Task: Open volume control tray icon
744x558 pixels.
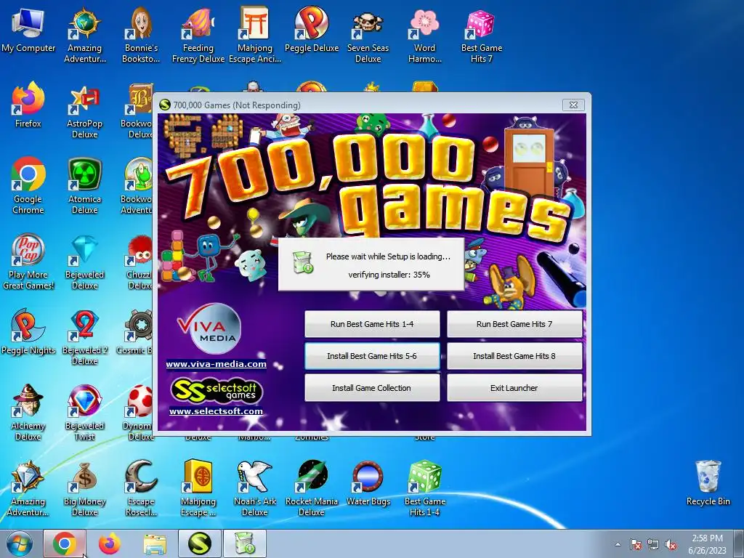Action: click(671, 544)
